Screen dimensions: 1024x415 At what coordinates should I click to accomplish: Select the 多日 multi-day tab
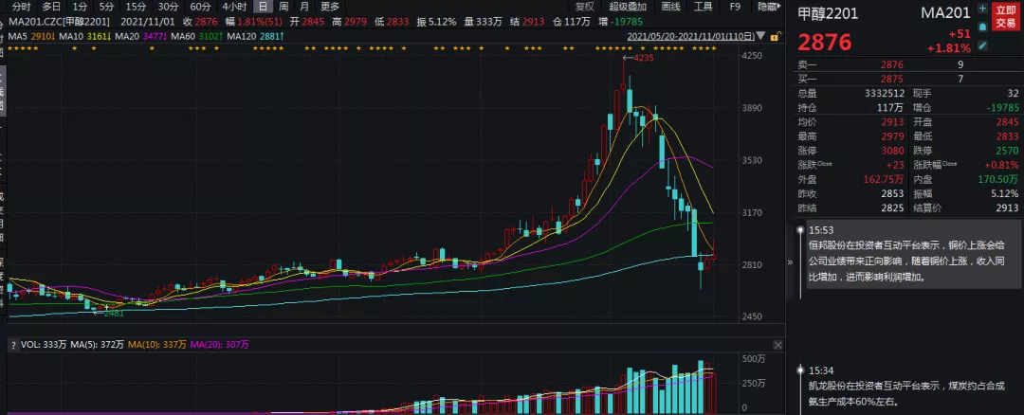pyautogui.click(x=51, y=8)
